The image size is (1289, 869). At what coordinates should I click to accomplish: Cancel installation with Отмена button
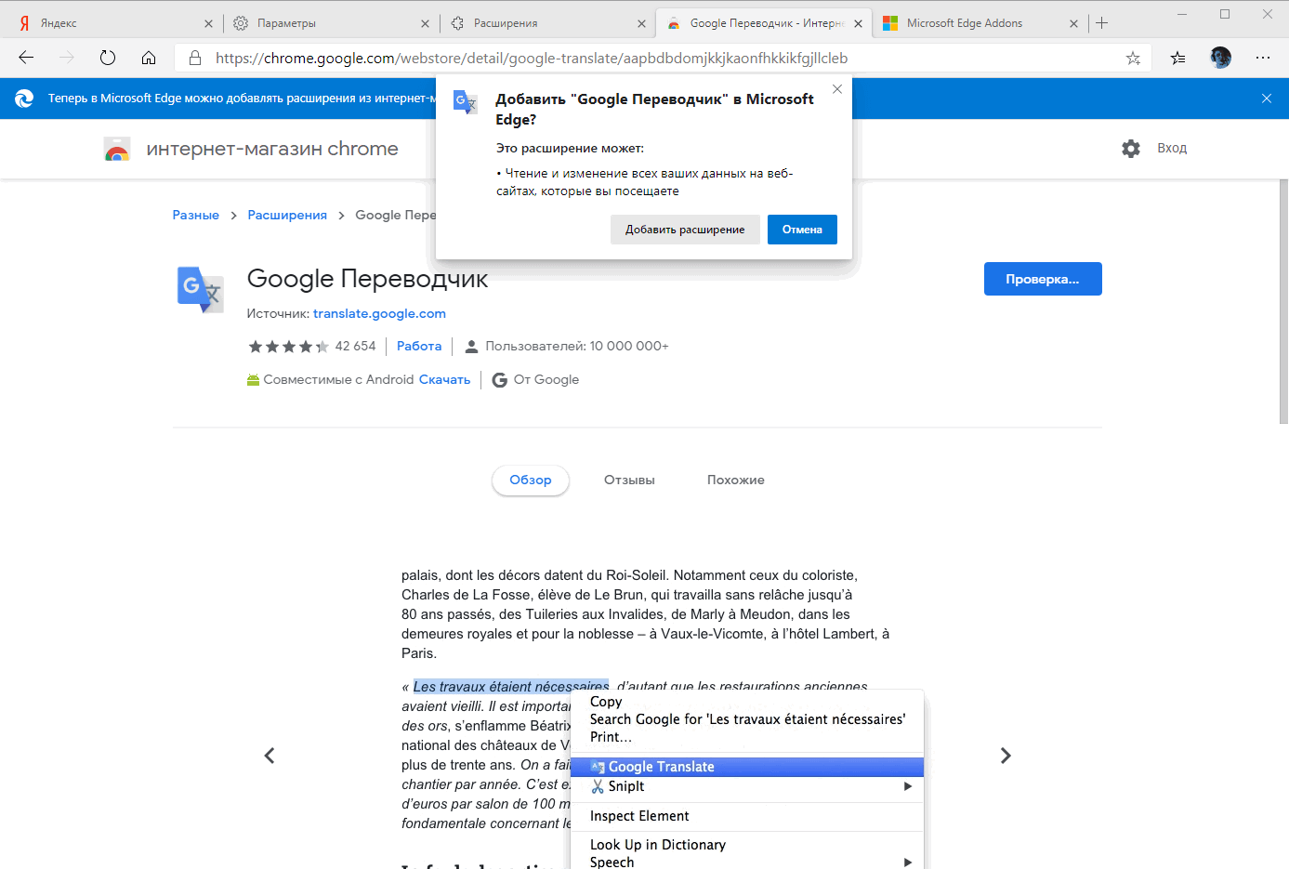click(802, 230)
